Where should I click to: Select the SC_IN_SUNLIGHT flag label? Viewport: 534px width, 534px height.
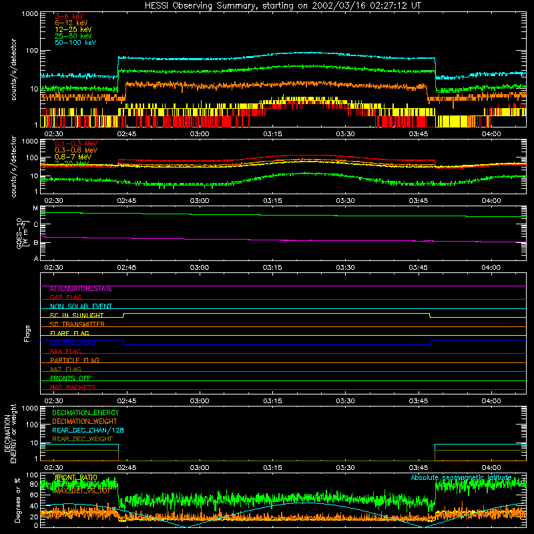[x=77, y=315]
